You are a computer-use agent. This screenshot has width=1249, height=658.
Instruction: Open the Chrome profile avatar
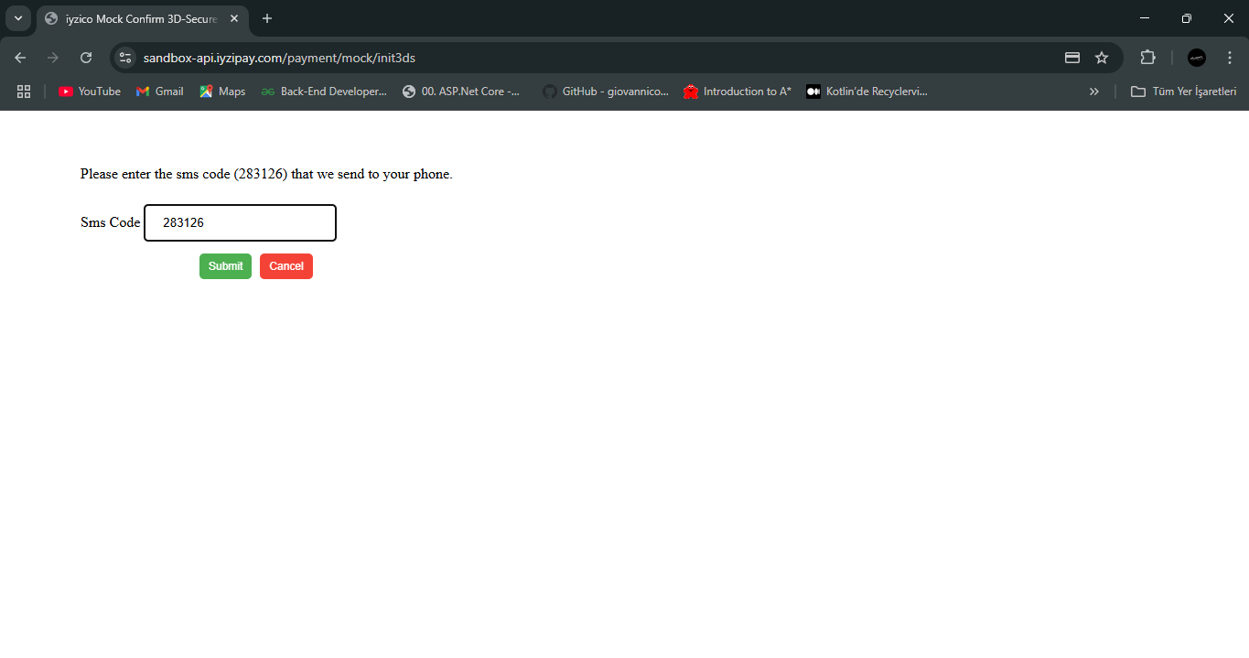(x=1196, y=58)
